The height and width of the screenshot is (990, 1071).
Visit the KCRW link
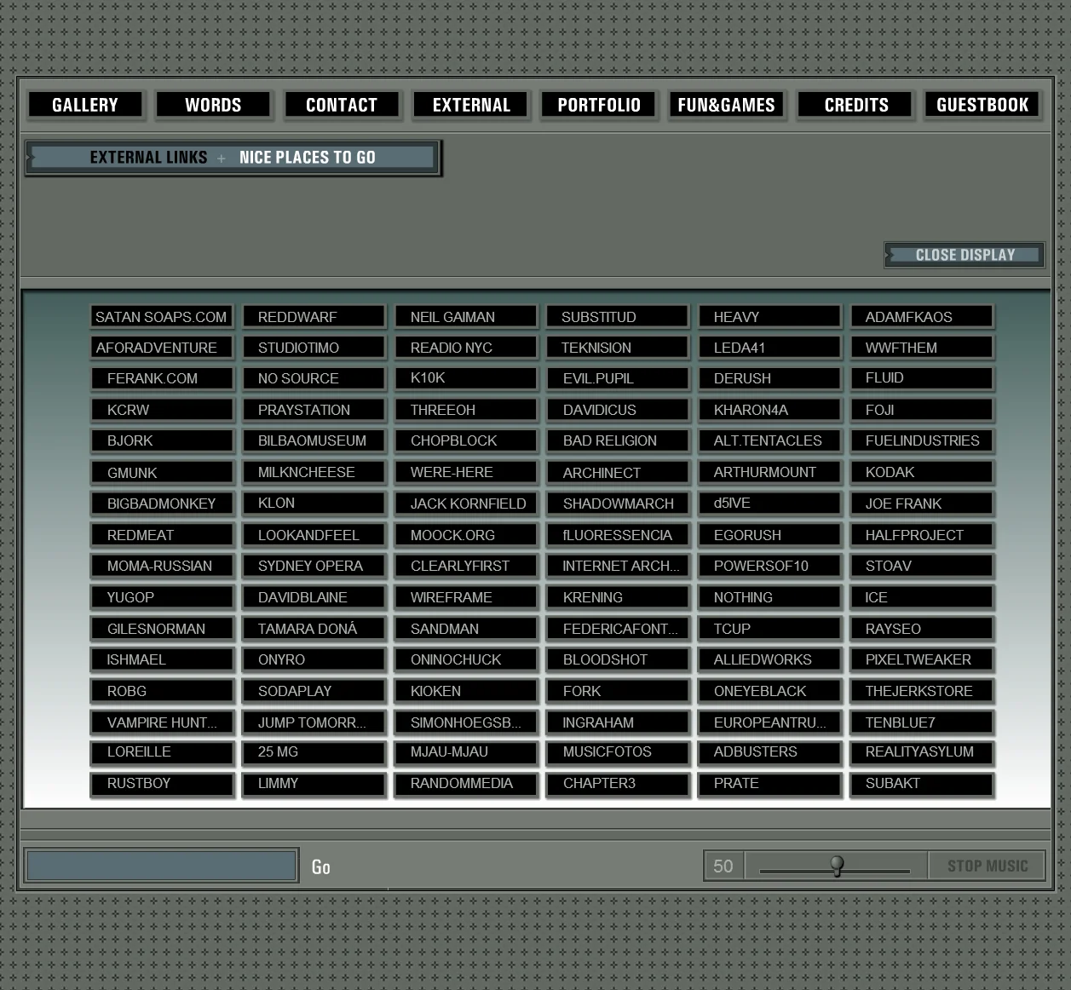click(162, 410)
